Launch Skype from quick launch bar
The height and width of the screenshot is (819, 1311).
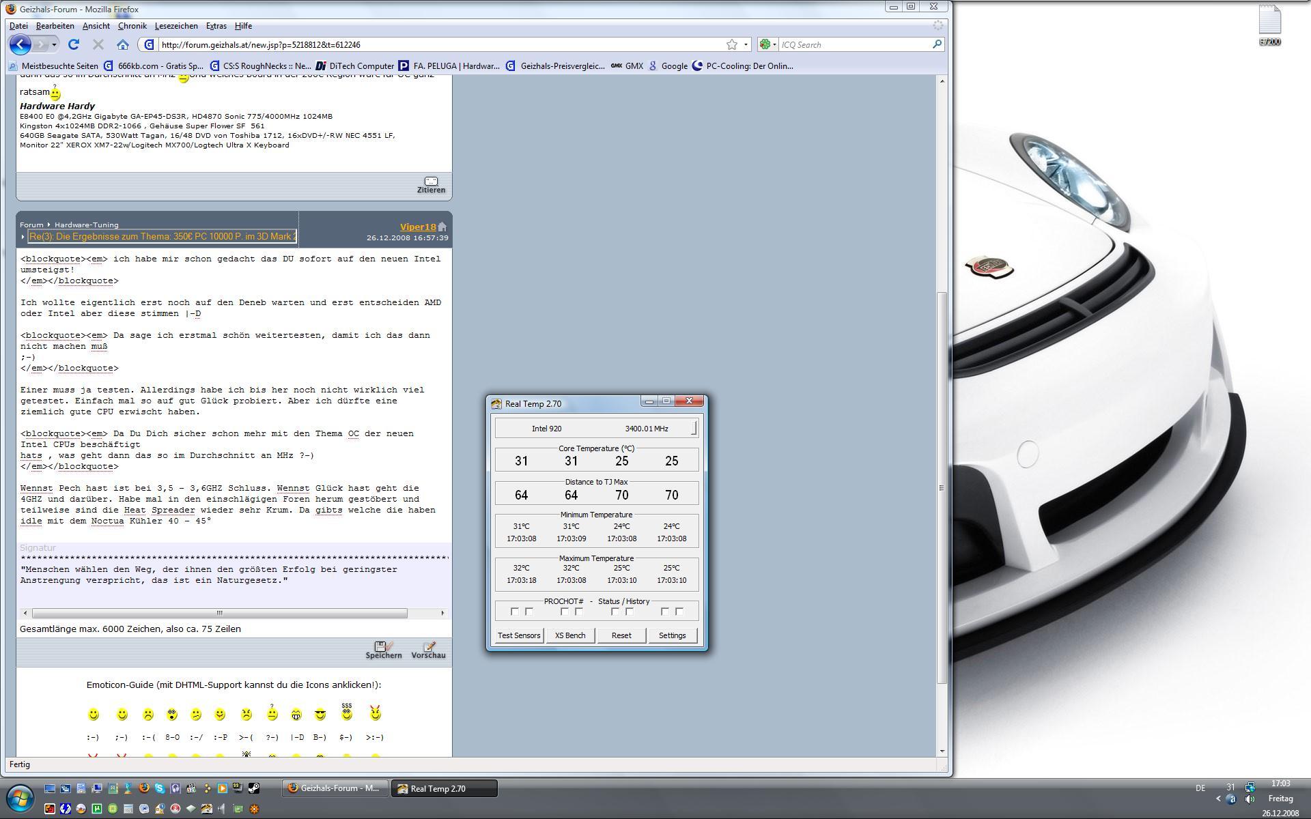coord(160,788)
